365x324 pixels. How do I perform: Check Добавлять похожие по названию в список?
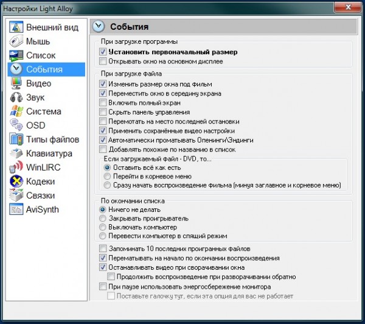coord(103,149)
